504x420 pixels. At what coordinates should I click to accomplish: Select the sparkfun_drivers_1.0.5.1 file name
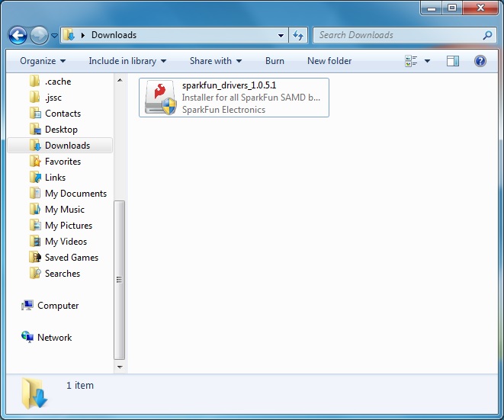click(229, 85)
